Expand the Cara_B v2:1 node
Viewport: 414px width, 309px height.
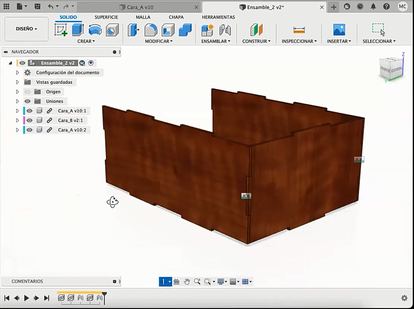tap(18, 121)
